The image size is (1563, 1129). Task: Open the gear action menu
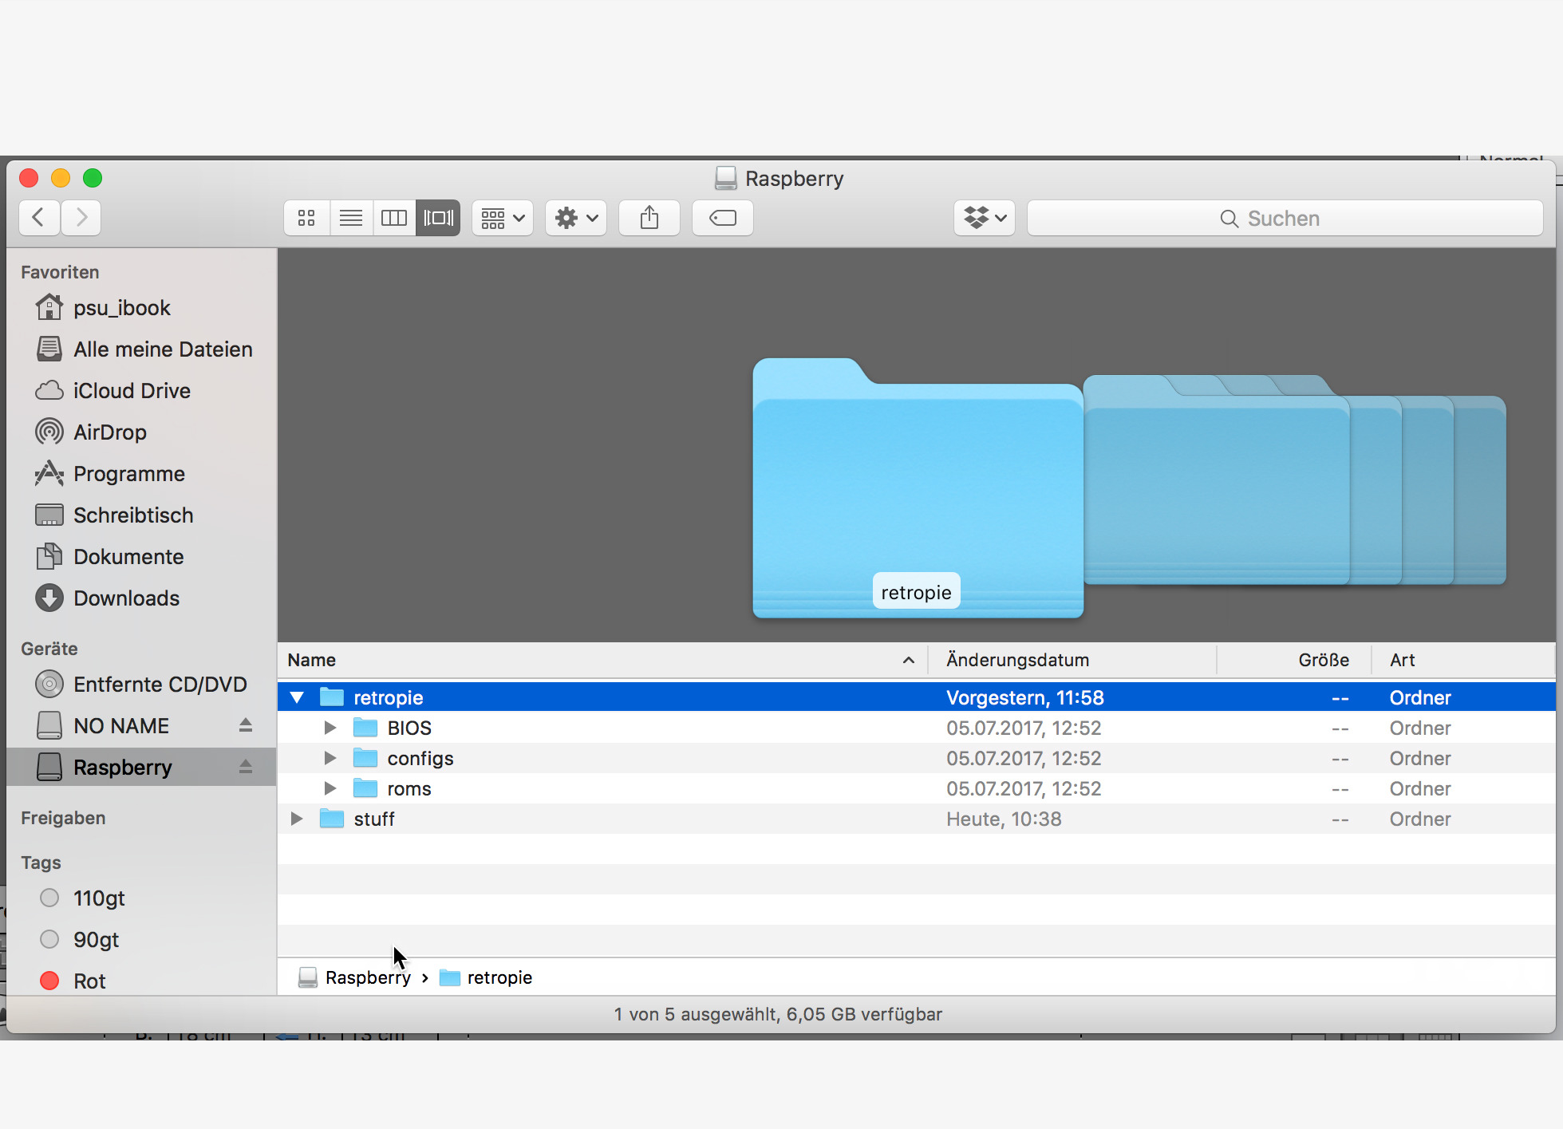pos(575,218)
